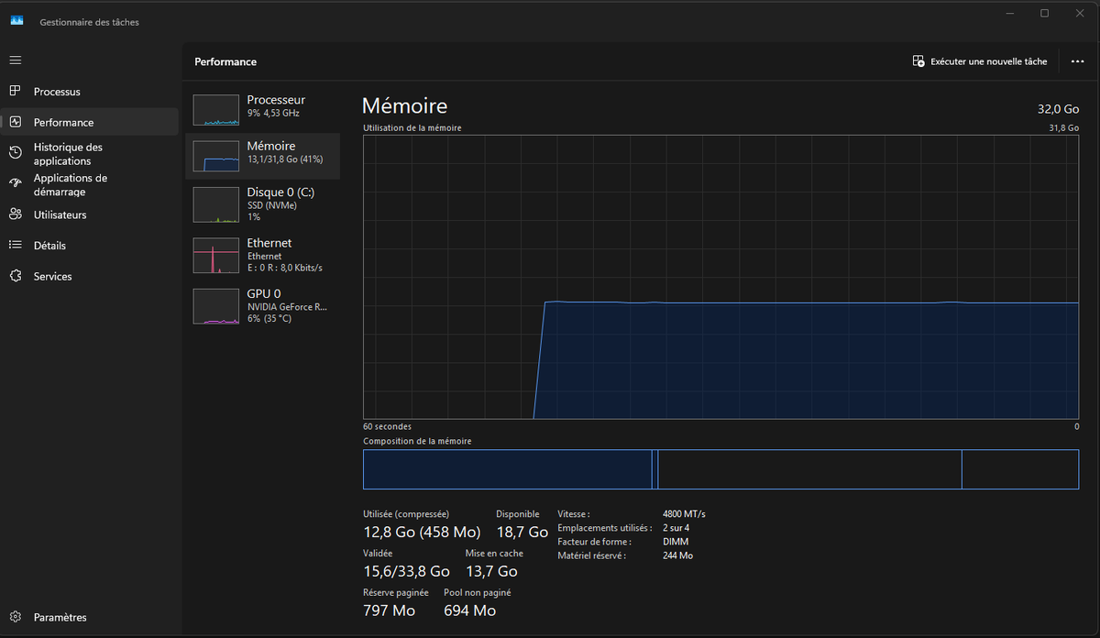
Task: Click the filled in-use segment of memory composition
Action: point(507,469)
